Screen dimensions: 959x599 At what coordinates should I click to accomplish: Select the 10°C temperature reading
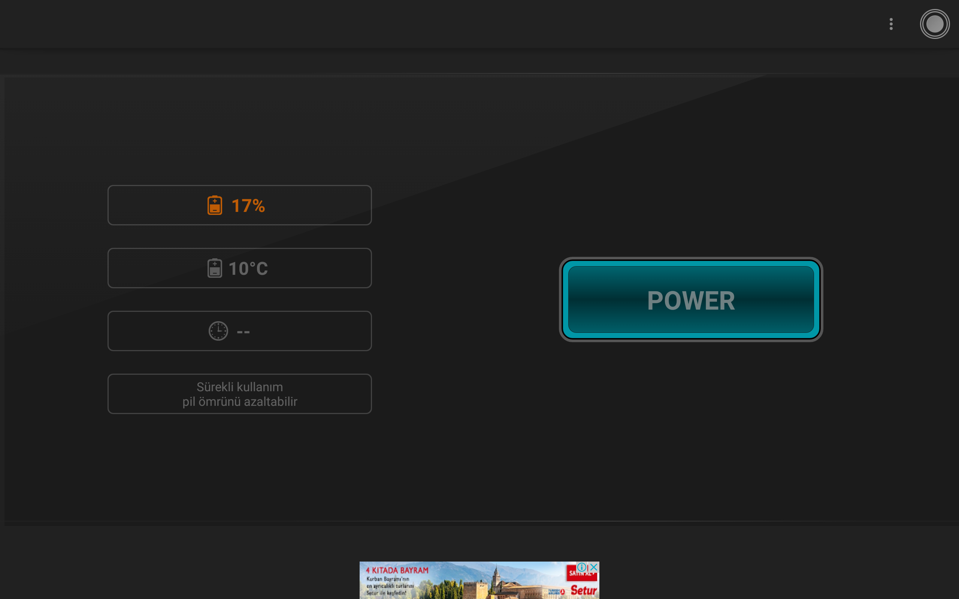[x=248, y=268]
